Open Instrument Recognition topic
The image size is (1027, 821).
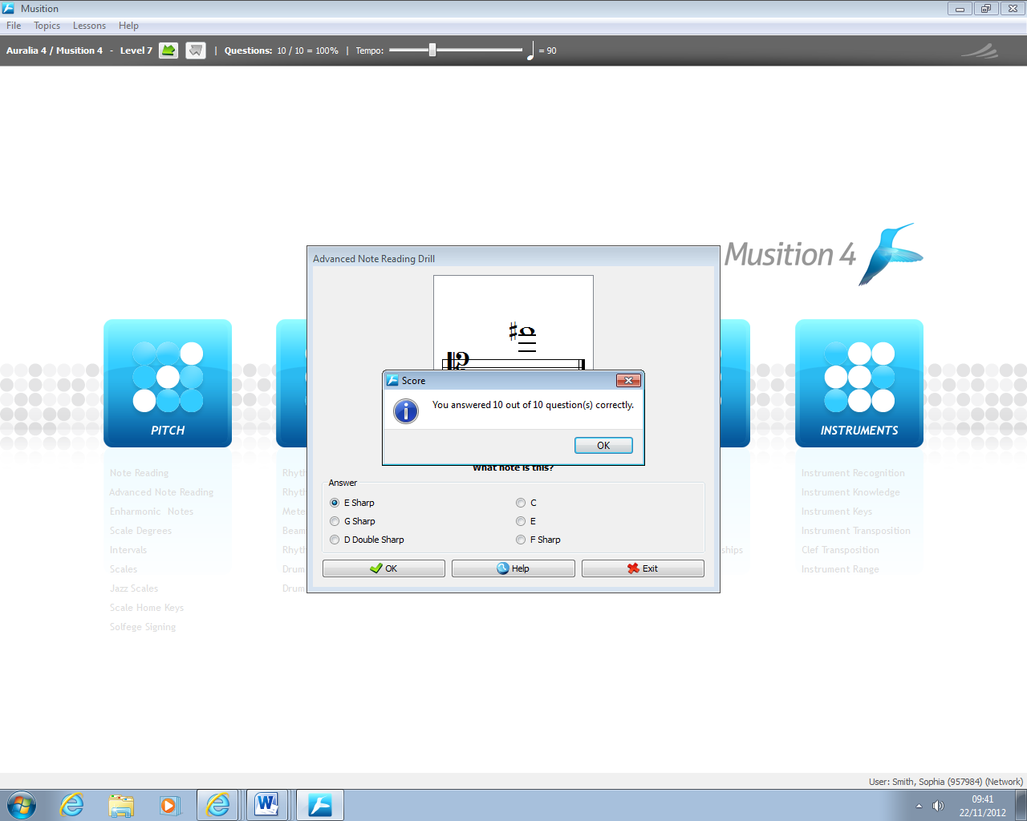click(x=853, y=473)
